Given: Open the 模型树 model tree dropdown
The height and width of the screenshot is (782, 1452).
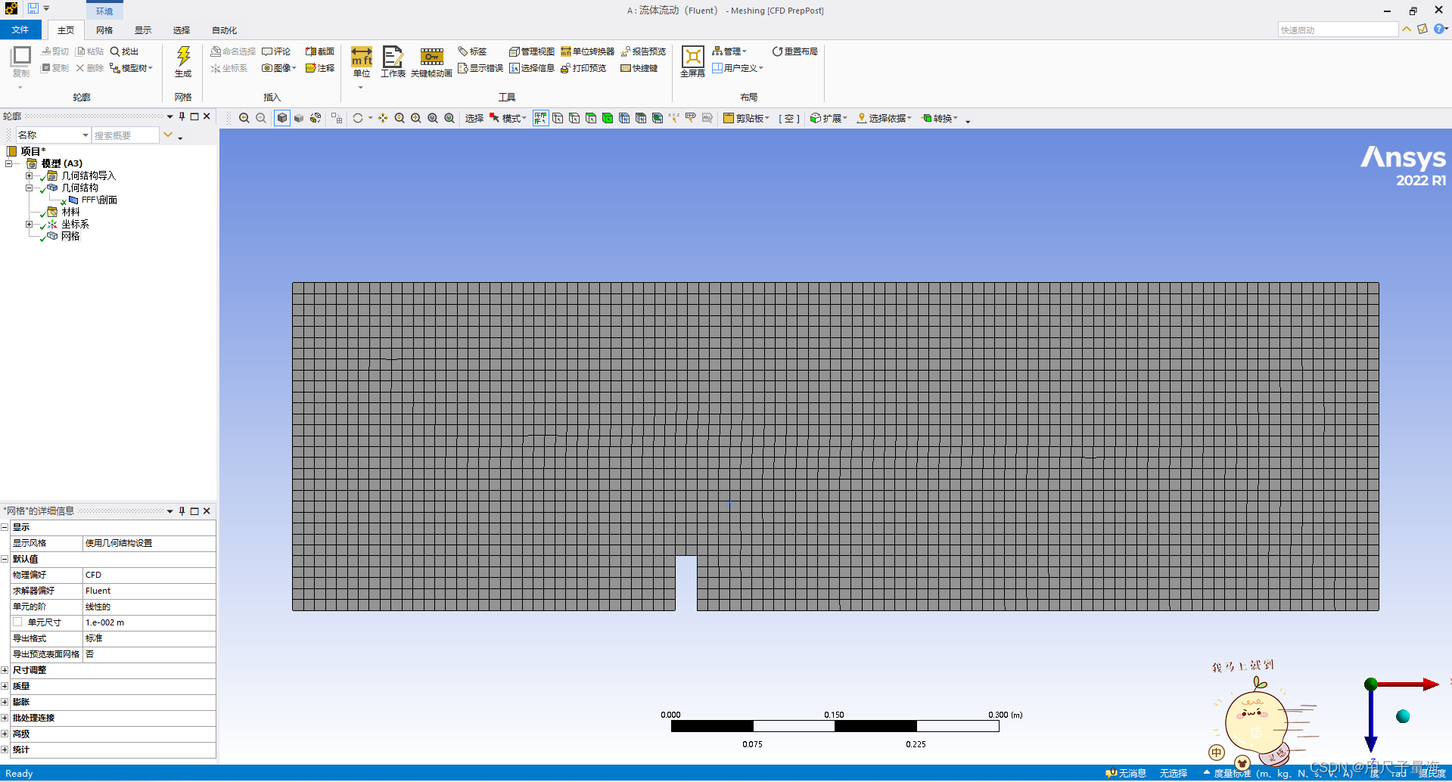Looking at the screenshot, I should (132, 68).
